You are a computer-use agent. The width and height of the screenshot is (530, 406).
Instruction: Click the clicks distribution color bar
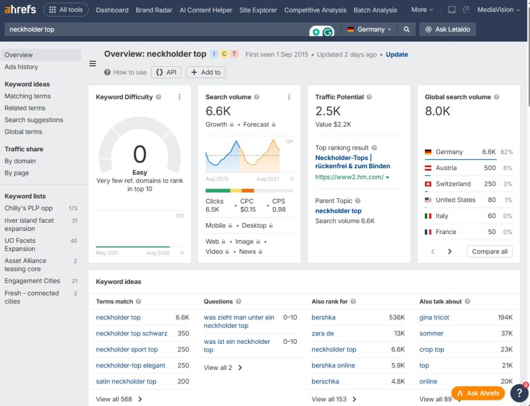click(x=249, y=191)
